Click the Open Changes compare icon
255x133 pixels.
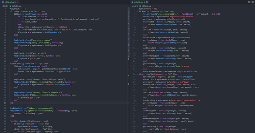(249, 2)
